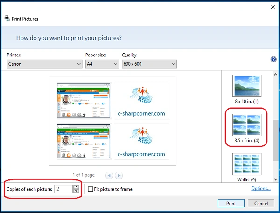Go to the next page arrow
Viewport: 280px width, 213px height.
pos(119,175)
